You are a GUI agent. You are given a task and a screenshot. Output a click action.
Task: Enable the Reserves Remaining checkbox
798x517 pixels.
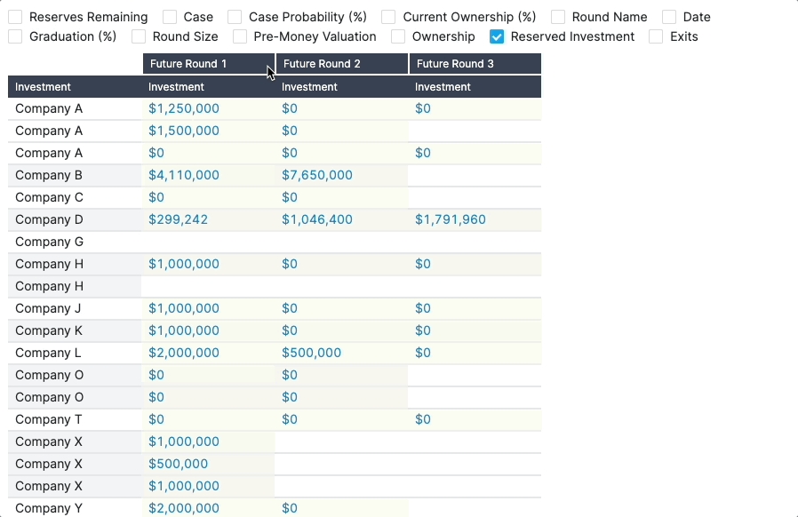point(15,17)
